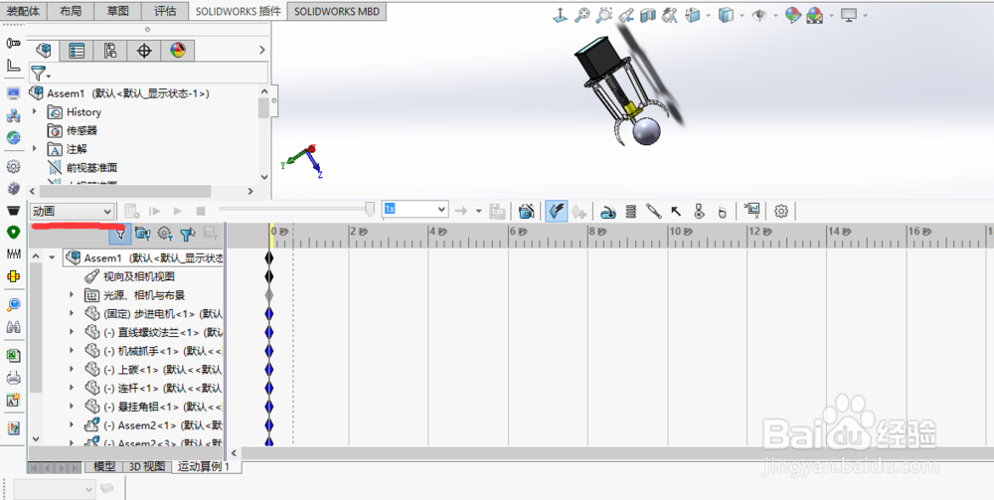Open FeatureManager design tree tab

coord(44,50)
